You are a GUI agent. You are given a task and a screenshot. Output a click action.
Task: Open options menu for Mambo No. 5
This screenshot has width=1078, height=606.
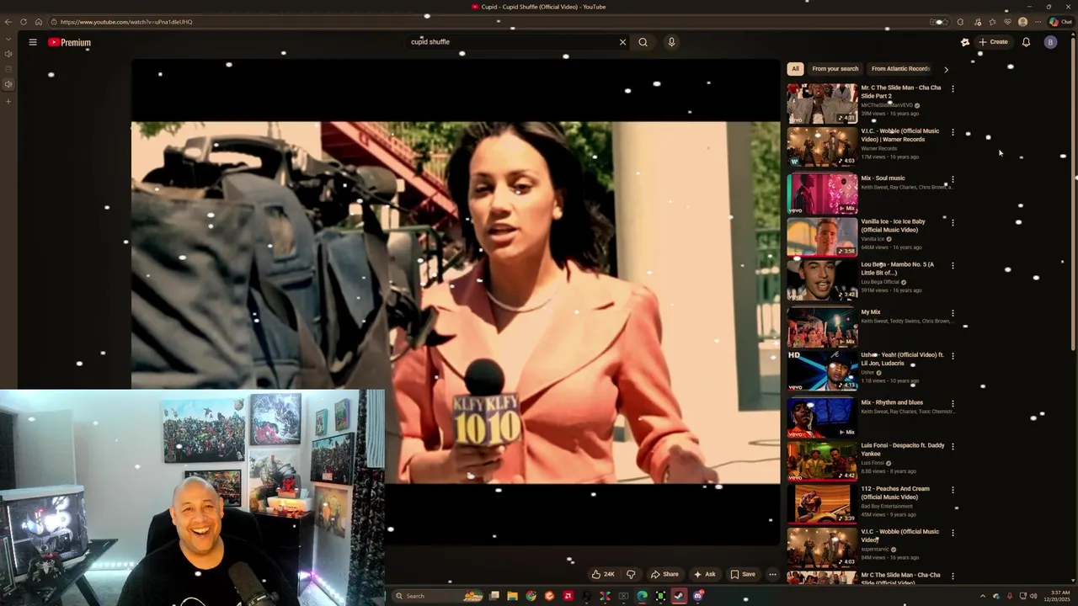tap(953, 265)
